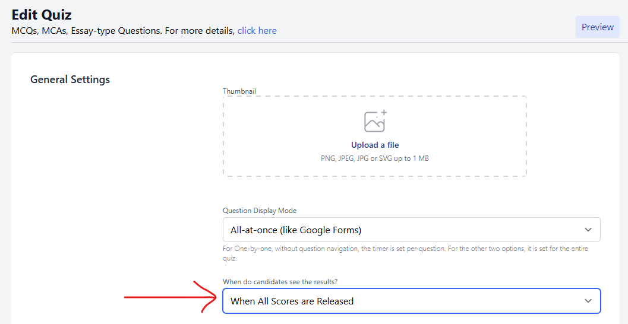Click the "PNG, JPEG, JPG or SVG" hint
This screenshot has height=324, width=628.
pyautogui.click(x=375, y=158)
